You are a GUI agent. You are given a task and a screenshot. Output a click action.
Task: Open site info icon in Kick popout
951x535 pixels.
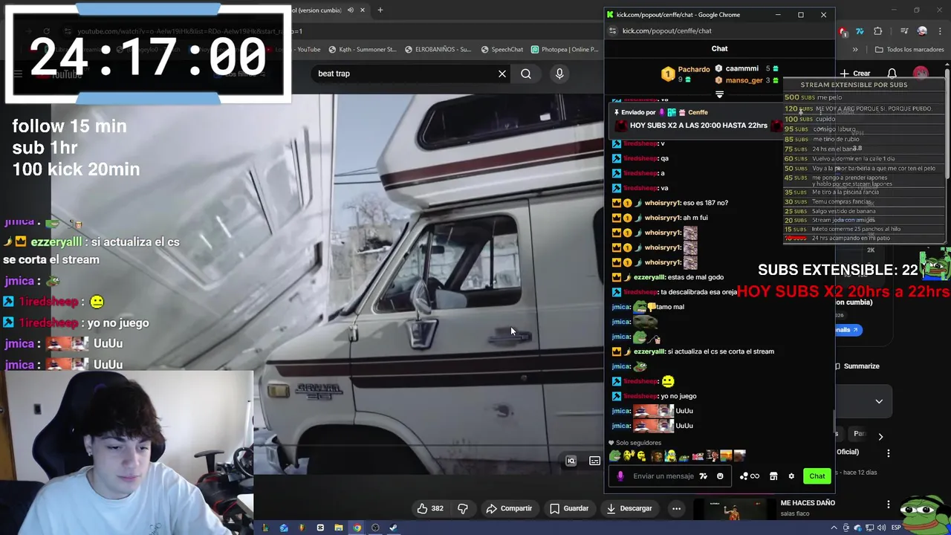612,30
